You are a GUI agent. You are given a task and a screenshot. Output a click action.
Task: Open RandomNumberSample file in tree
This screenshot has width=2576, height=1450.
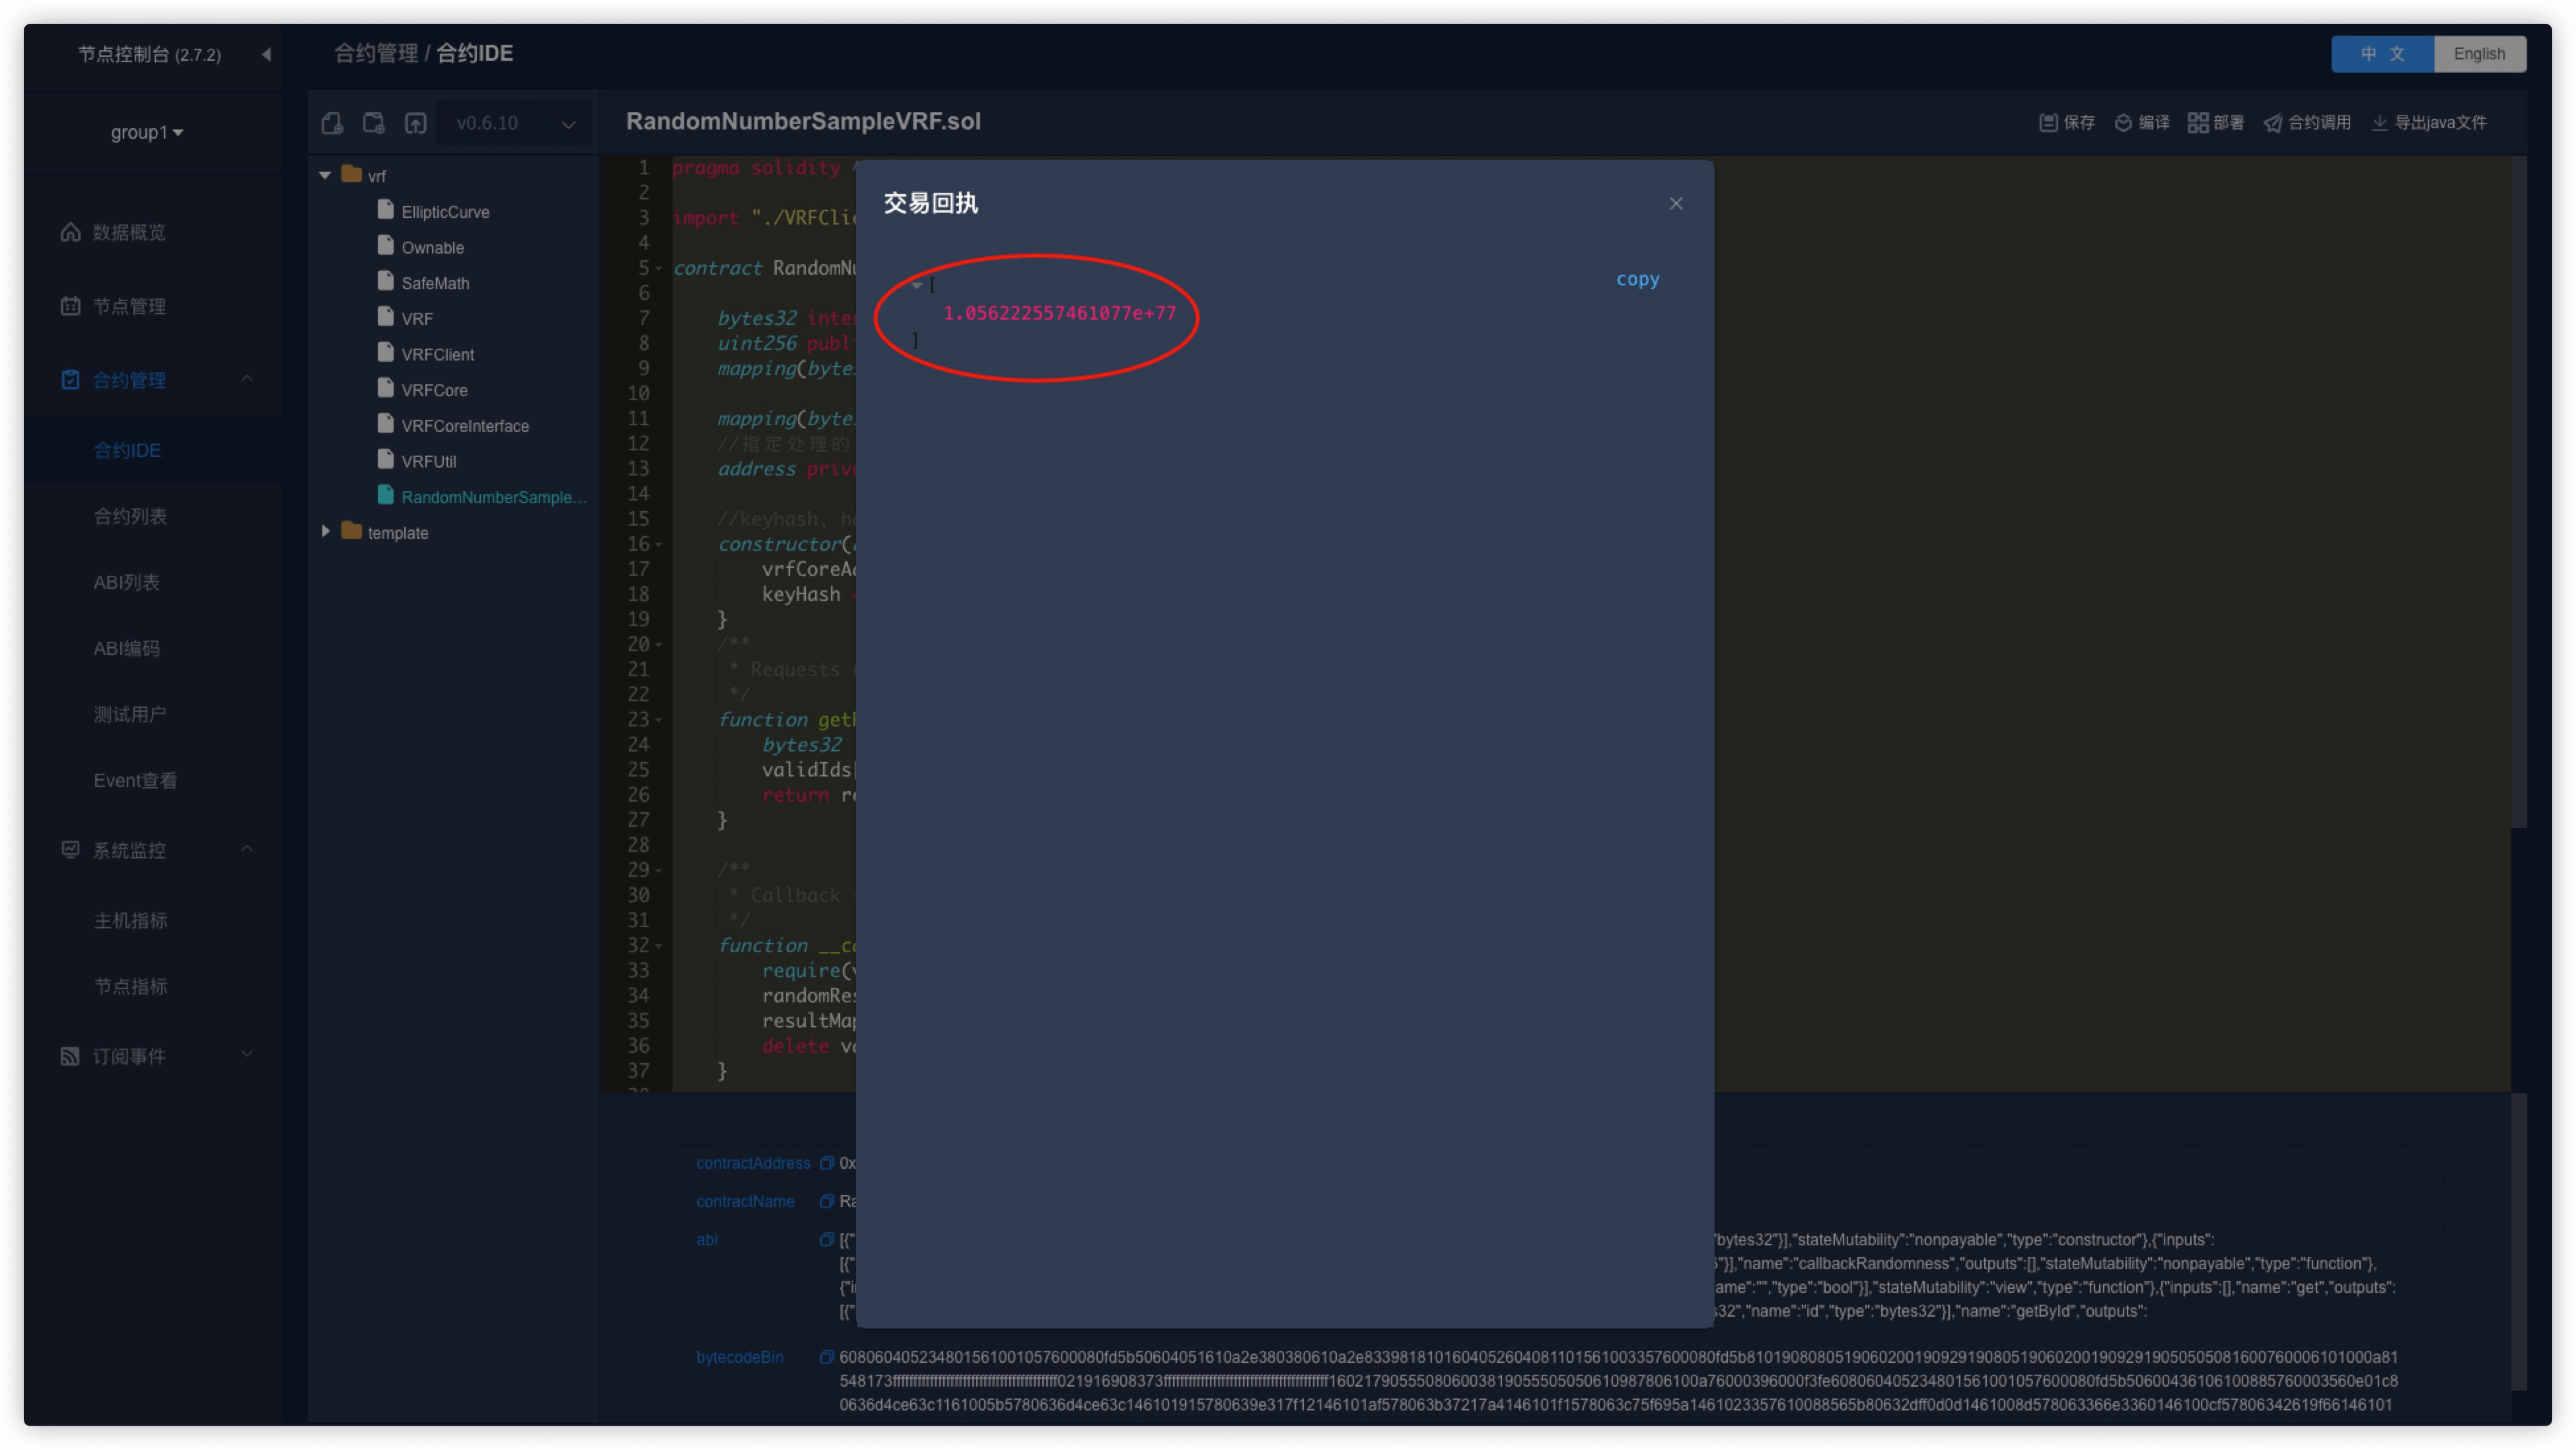coord(493,497)
